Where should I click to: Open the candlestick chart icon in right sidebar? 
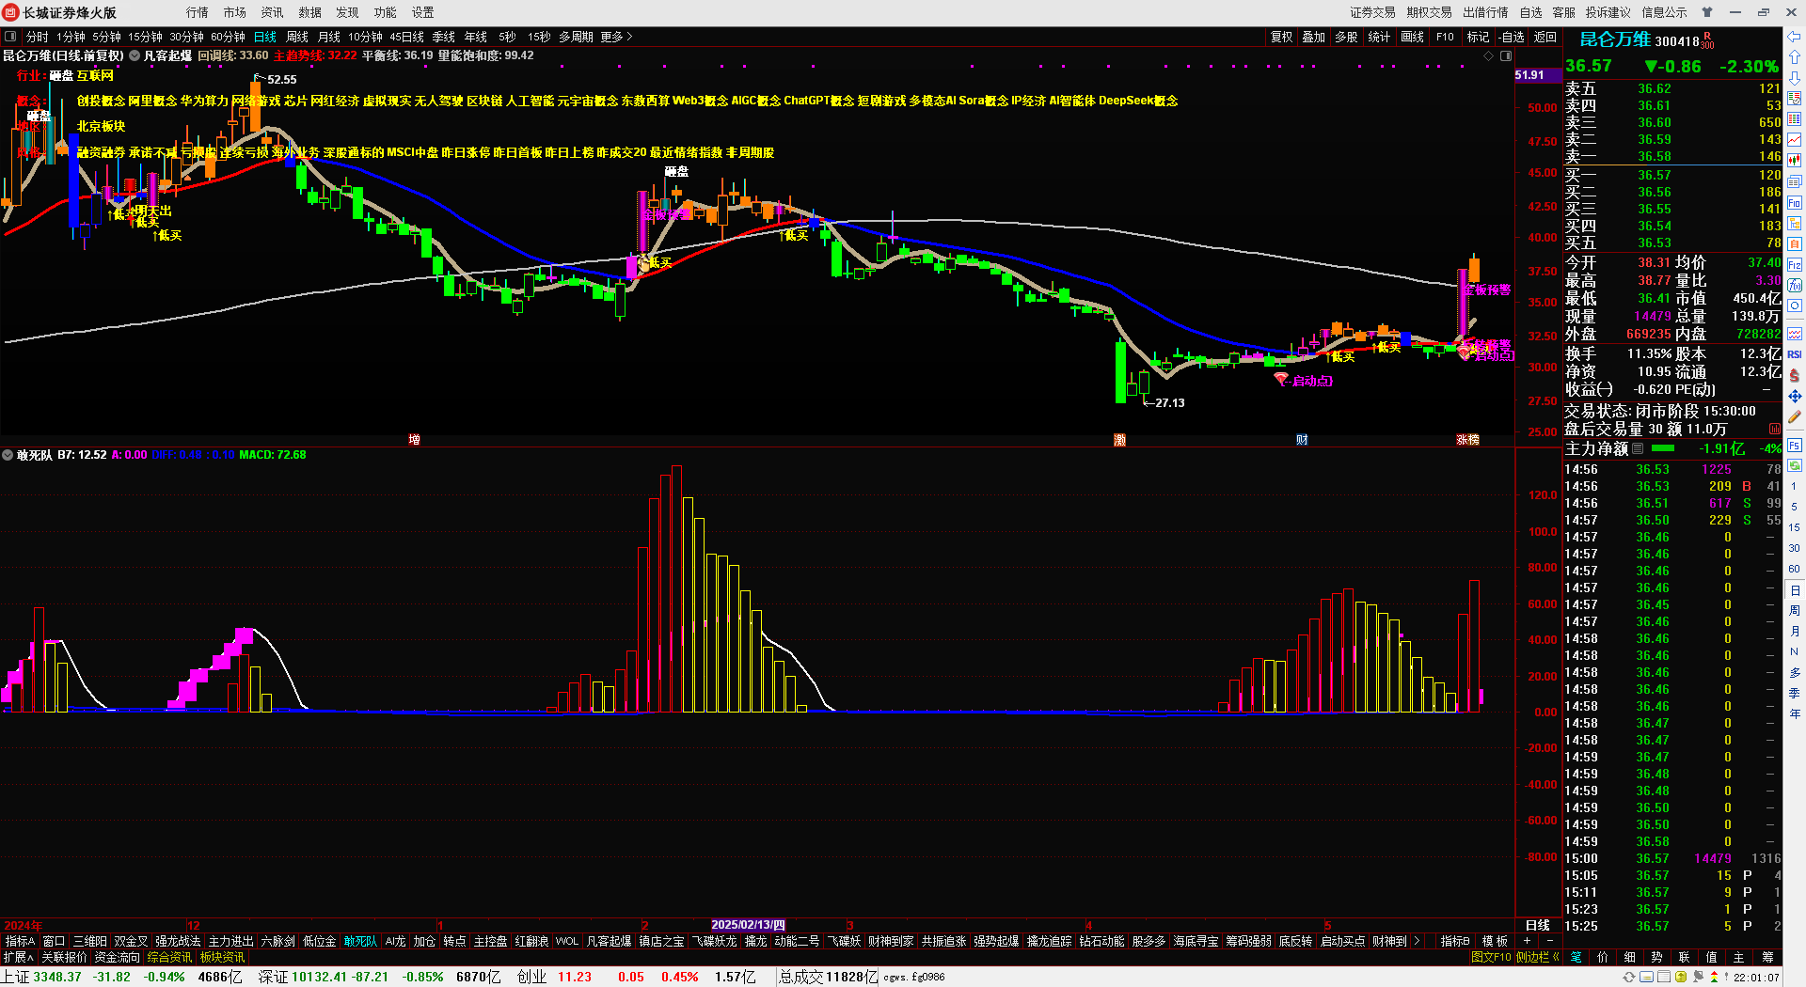click(1795, 161)
